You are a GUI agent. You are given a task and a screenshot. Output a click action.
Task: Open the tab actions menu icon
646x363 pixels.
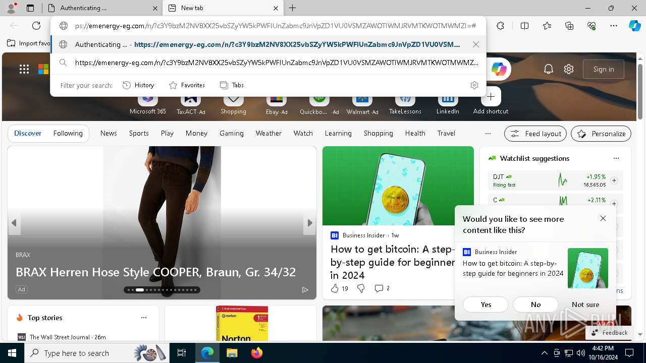pyautogui.click(x=30, y=8)
